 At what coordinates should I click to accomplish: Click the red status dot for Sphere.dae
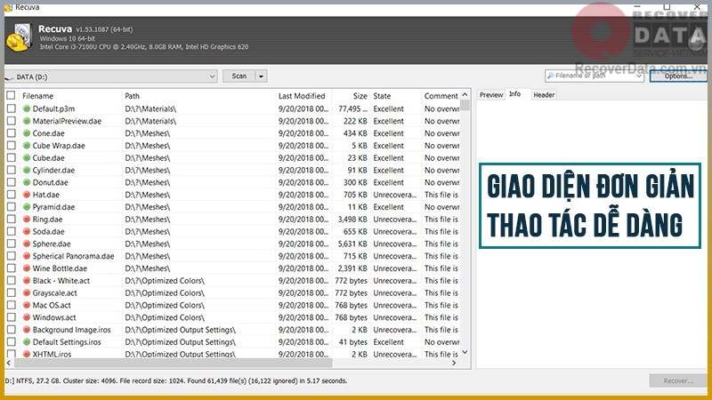(x=27, y=244)
